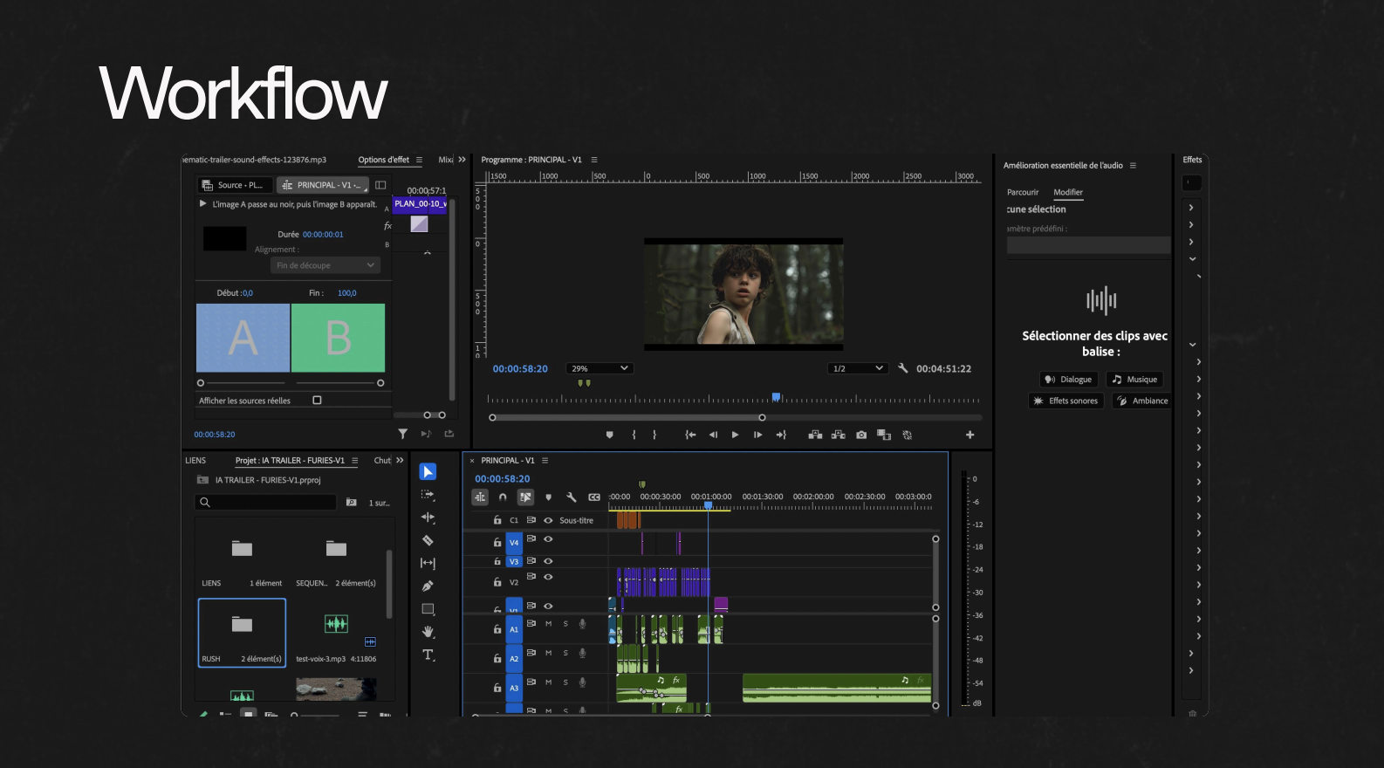The height and width of the screenshot is (768, 1384).
Task: Click the Export Frame camera icon
Action: 861,435
